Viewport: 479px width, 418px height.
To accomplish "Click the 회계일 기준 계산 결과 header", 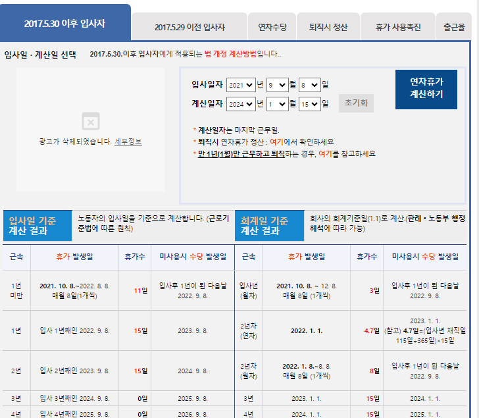I will [x=268, y=226].
